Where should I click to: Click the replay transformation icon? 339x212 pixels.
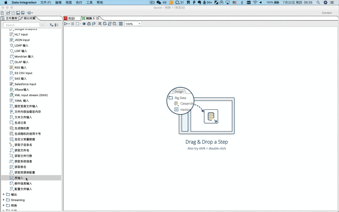pyautogui.click(x=94, y=24)
